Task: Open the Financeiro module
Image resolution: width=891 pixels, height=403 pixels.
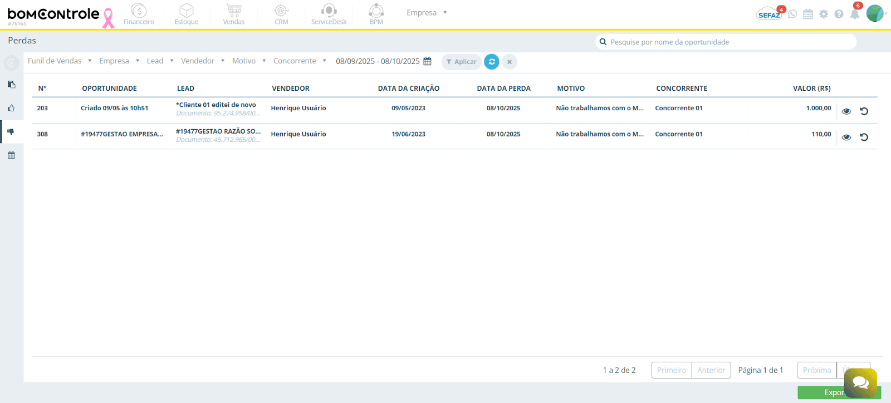Action: tap(139, 14)
